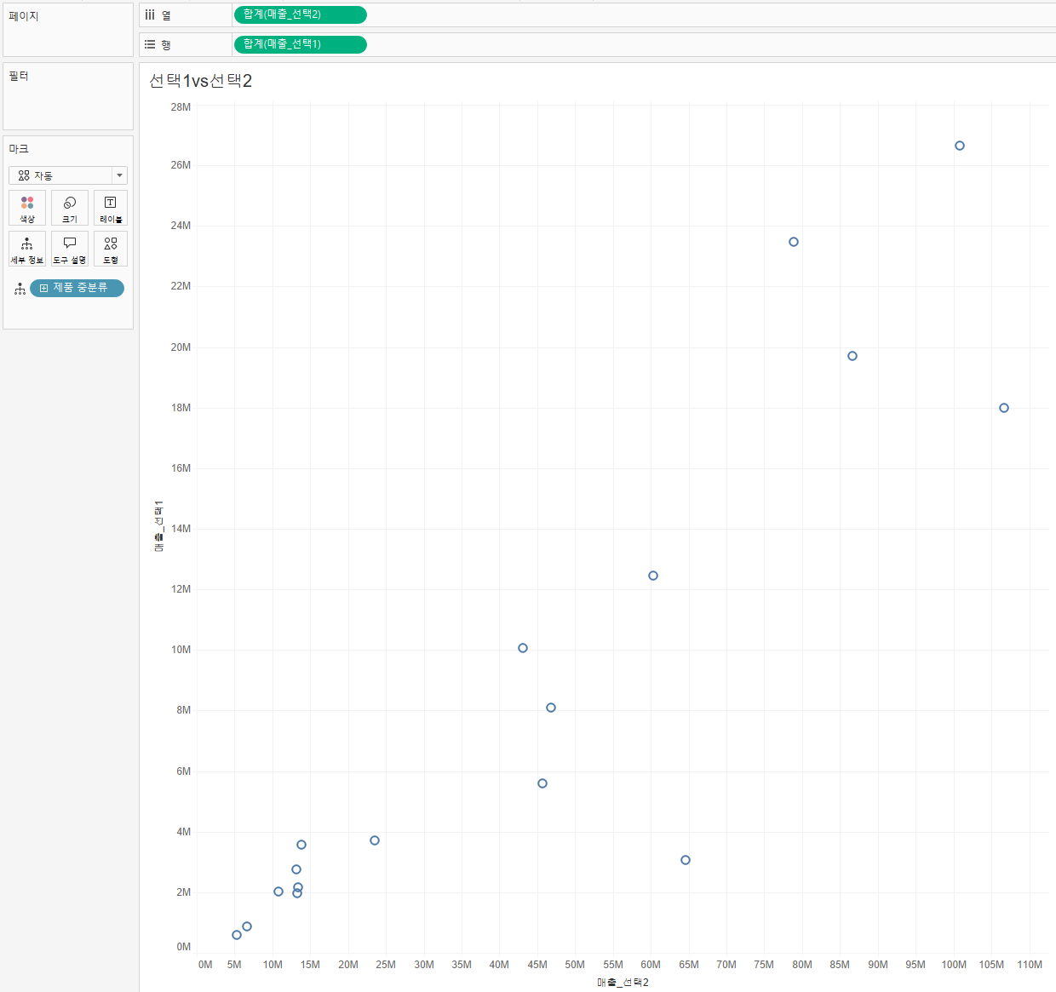Select data point near 78M and 23.5M
Image resolution: width=1056 pixels, height=992 pixels.
pos(794,242)
